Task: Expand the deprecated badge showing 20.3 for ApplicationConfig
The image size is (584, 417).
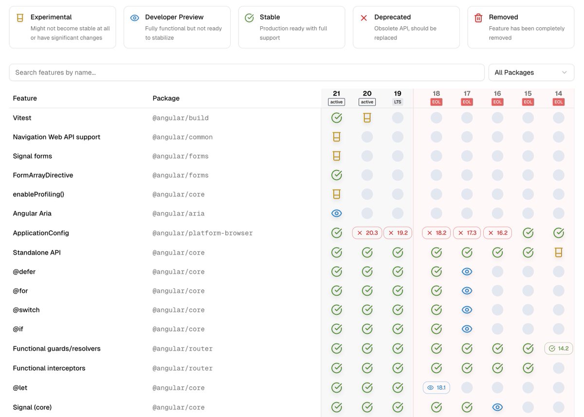Action: coord(367,233)
